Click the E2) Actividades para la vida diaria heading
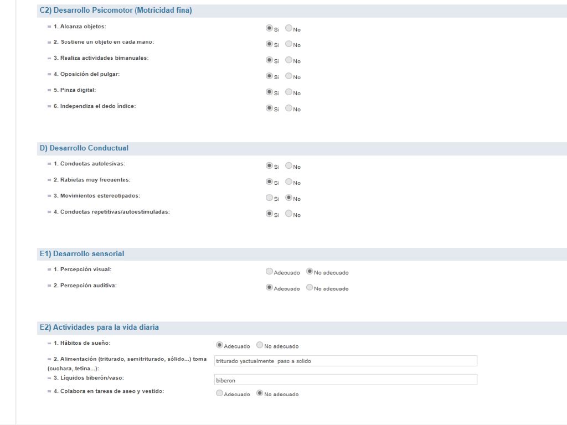Screen dimensions: 567x425 coord(99,327)
